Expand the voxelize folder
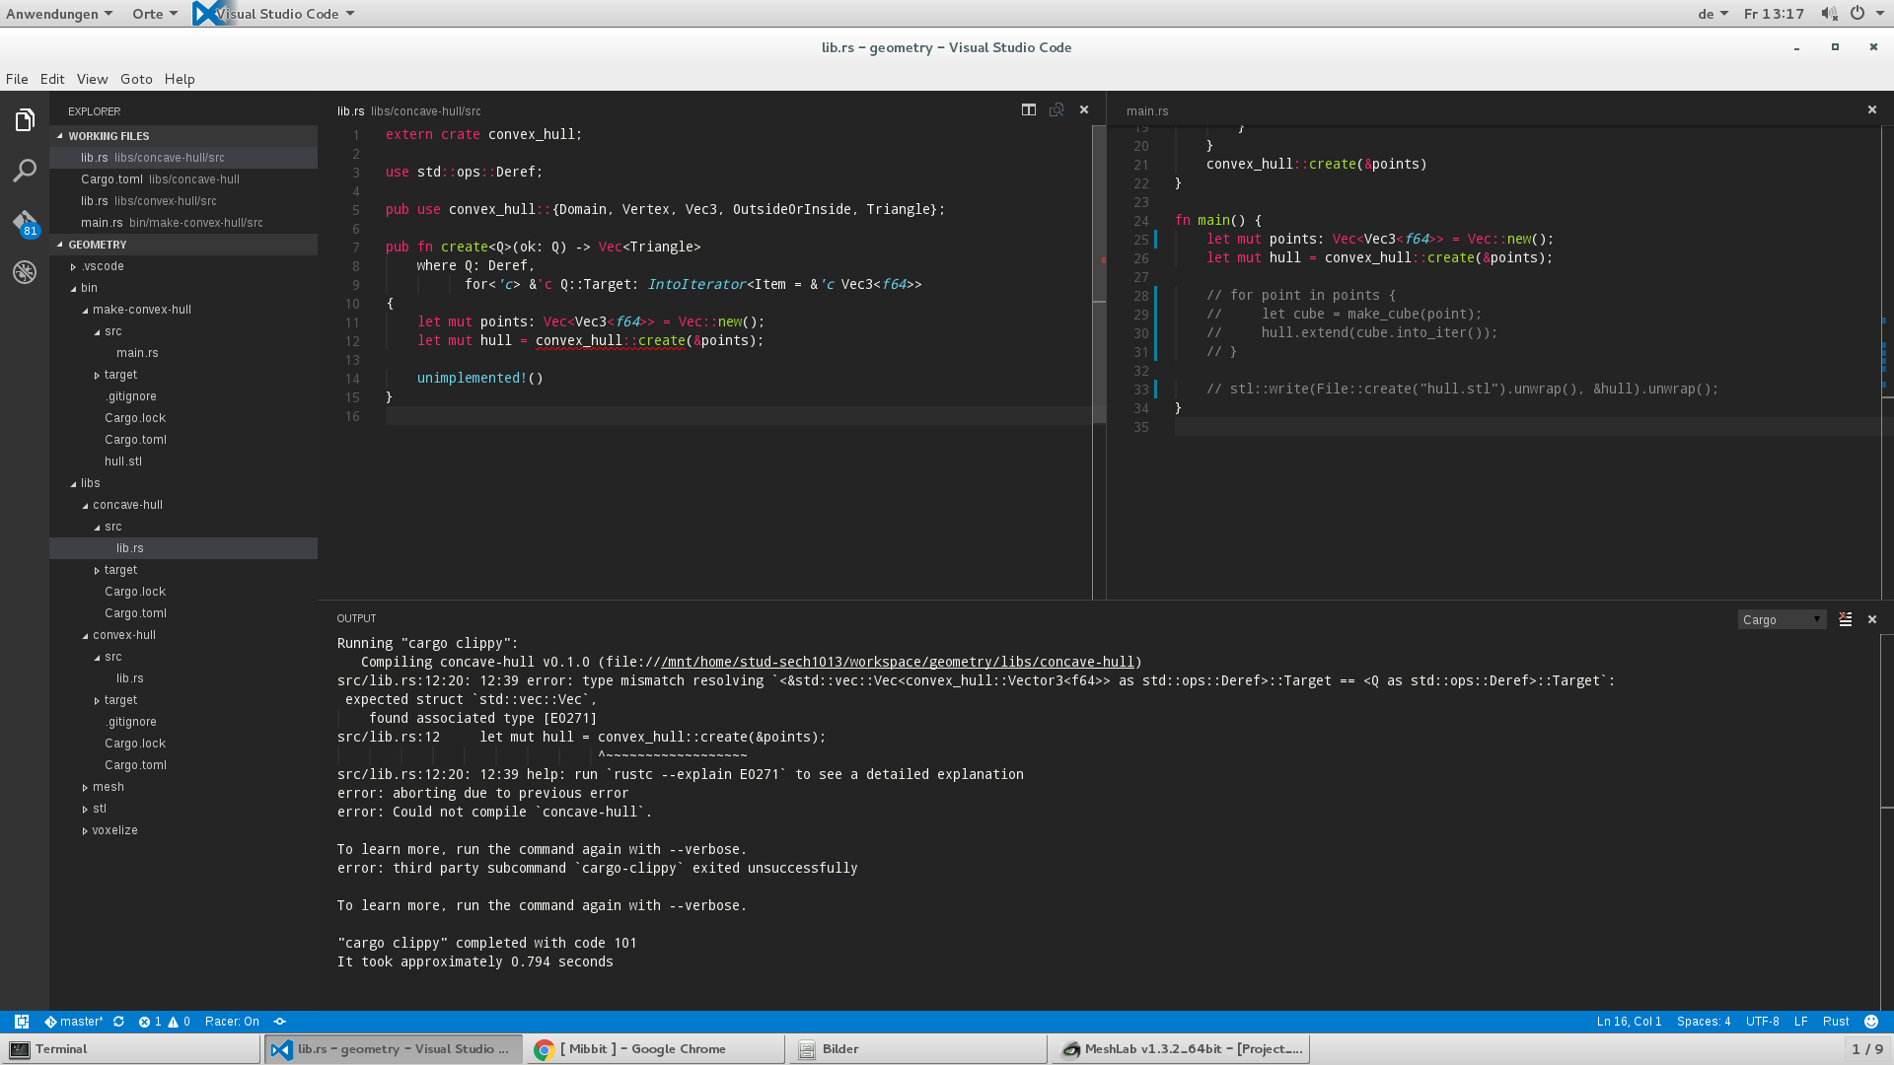 coord(114,830)
